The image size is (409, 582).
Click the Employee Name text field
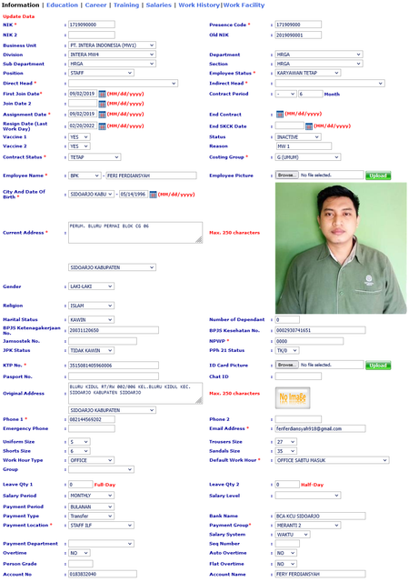(x=151, y=176)
